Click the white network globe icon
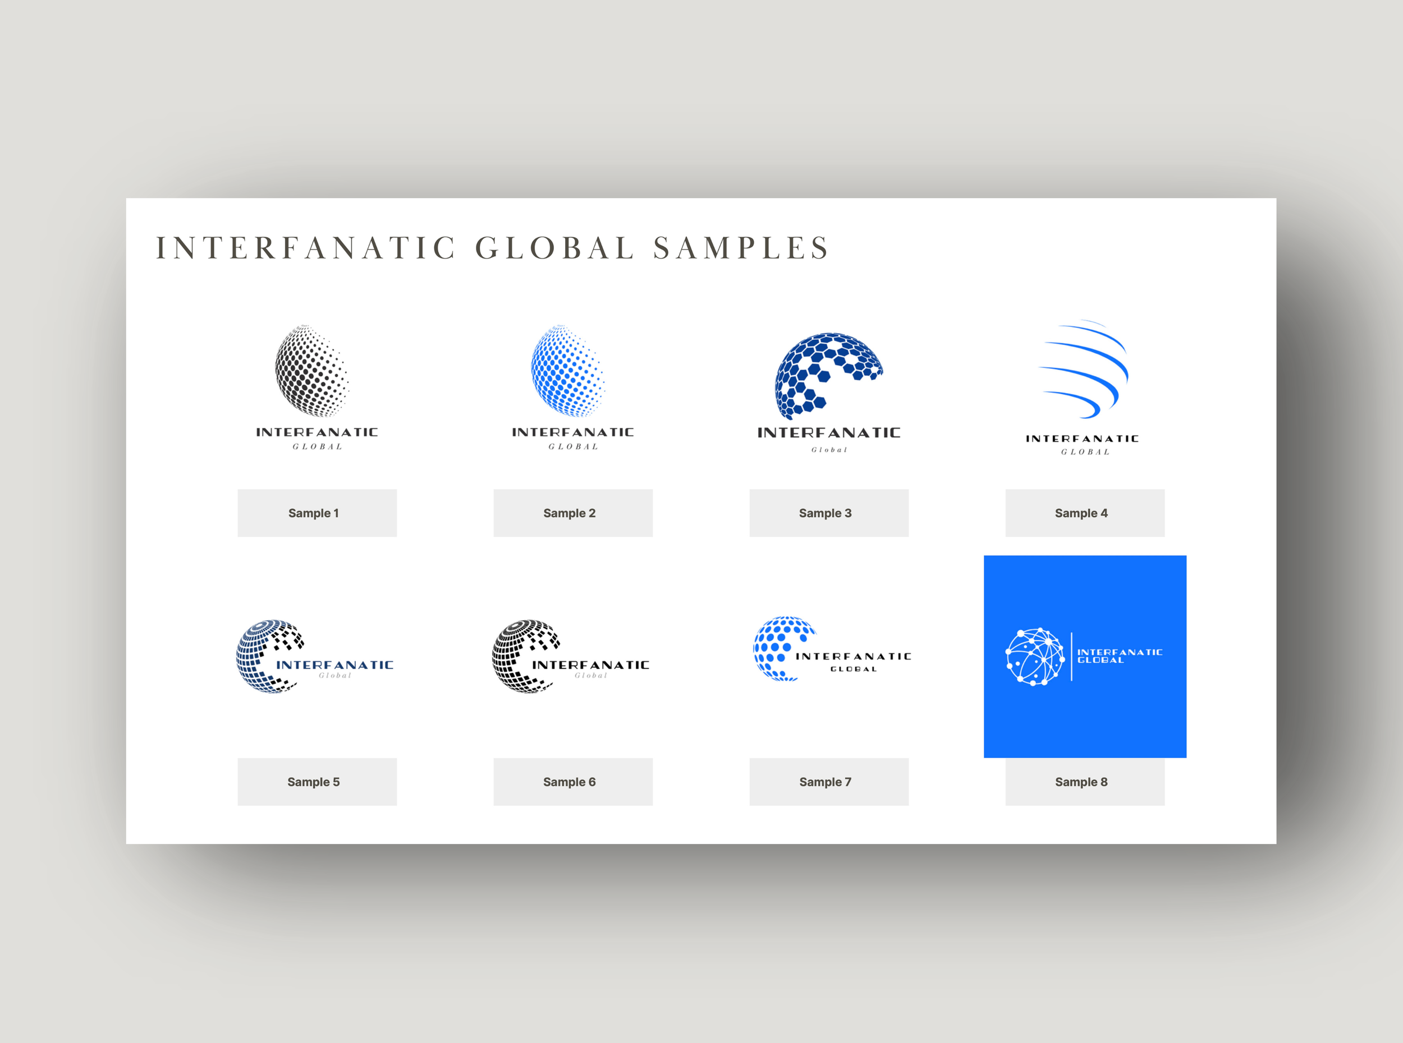 (1034, 657)
